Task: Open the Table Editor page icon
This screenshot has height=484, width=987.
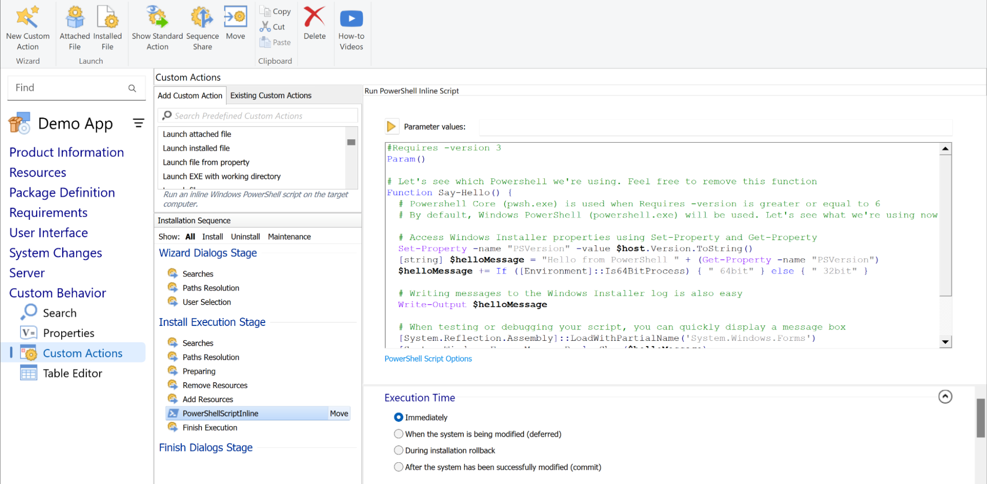Action: point(29,373)
